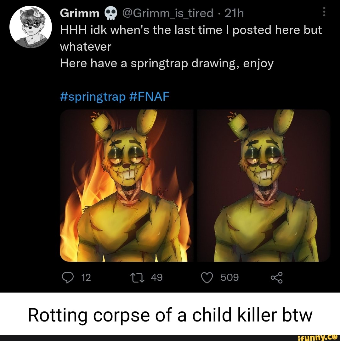The image size is (340, 341).
Task: Open the reply speech bubble icon
Action: coord(68,277)
